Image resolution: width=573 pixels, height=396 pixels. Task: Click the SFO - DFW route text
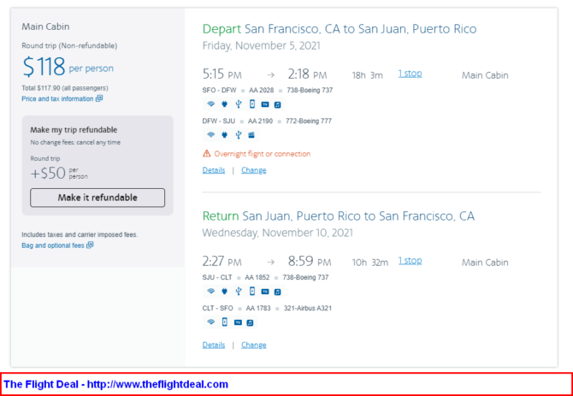click(219, 90)
